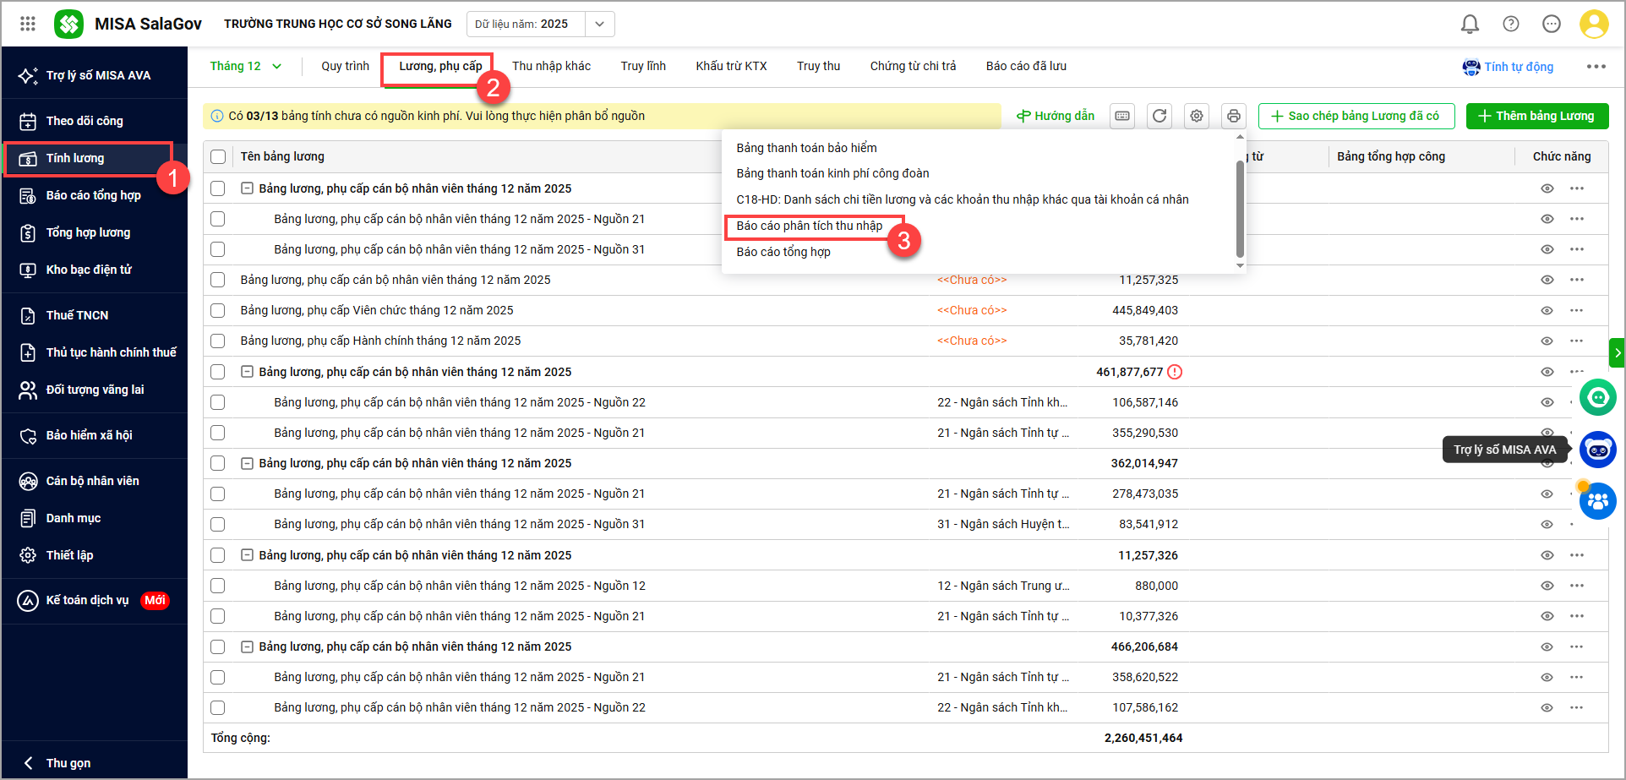Open the app grid launcher icon
The height and width of the screenshot is (780, 1626).
click(x=28, y=24)
